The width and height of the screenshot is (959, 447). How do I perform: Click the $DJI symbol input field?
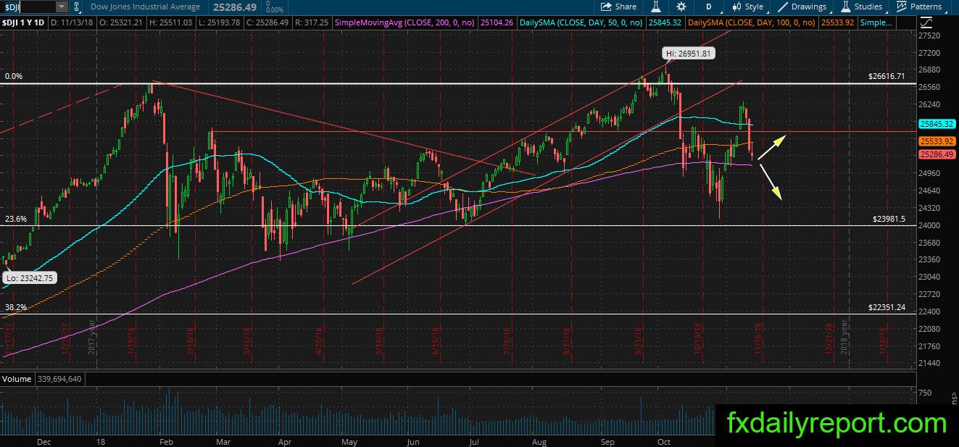point(28,7)
